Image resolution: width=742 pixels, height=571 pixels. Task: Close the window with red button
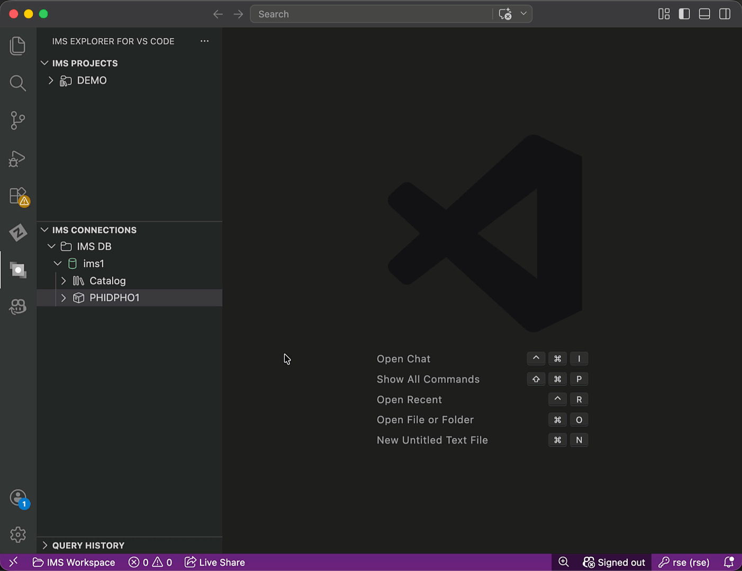[x=14, y=14]
